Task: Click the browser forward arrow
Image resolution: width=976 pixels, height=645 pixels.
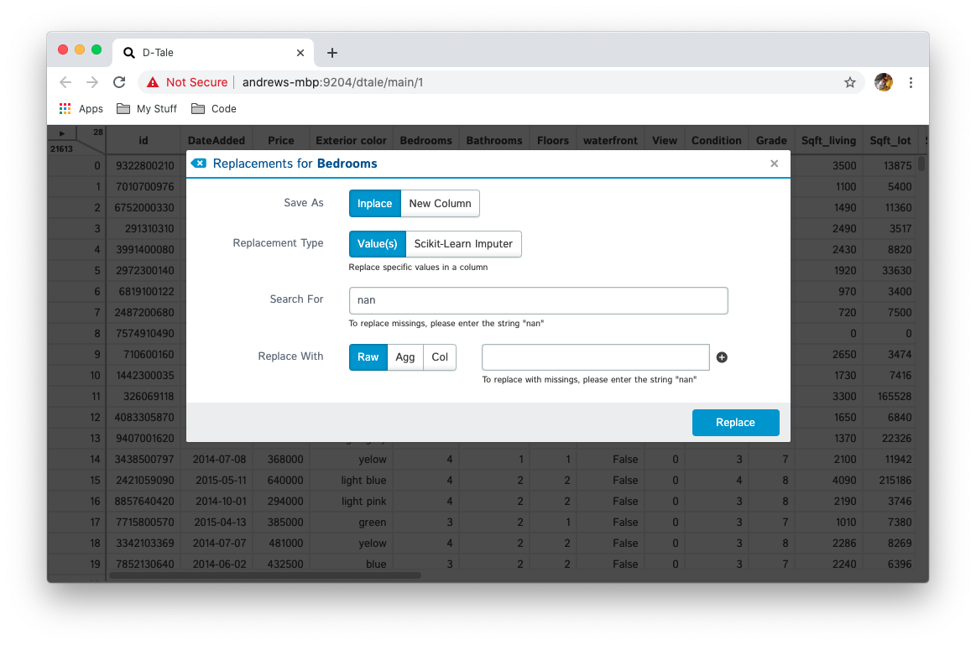Action: 92,82
